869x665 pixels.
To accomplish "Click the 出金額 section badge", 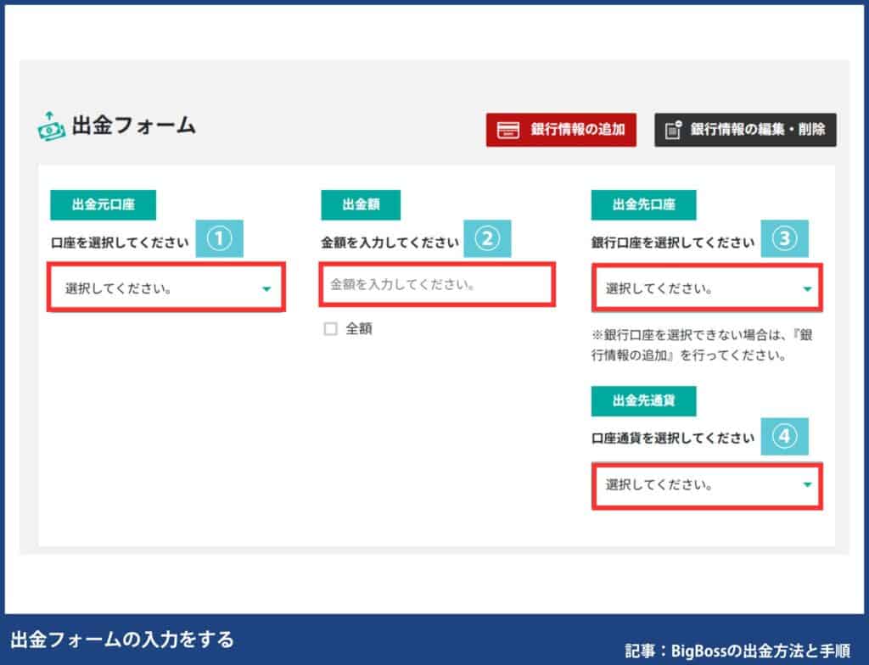I will point(360,204).
